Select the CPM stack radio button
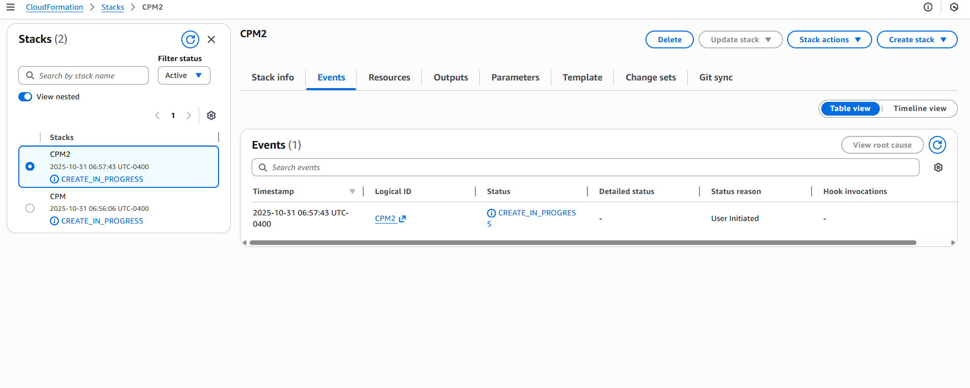The height and width of the screenshot is (388, 970). click(30, 208)
